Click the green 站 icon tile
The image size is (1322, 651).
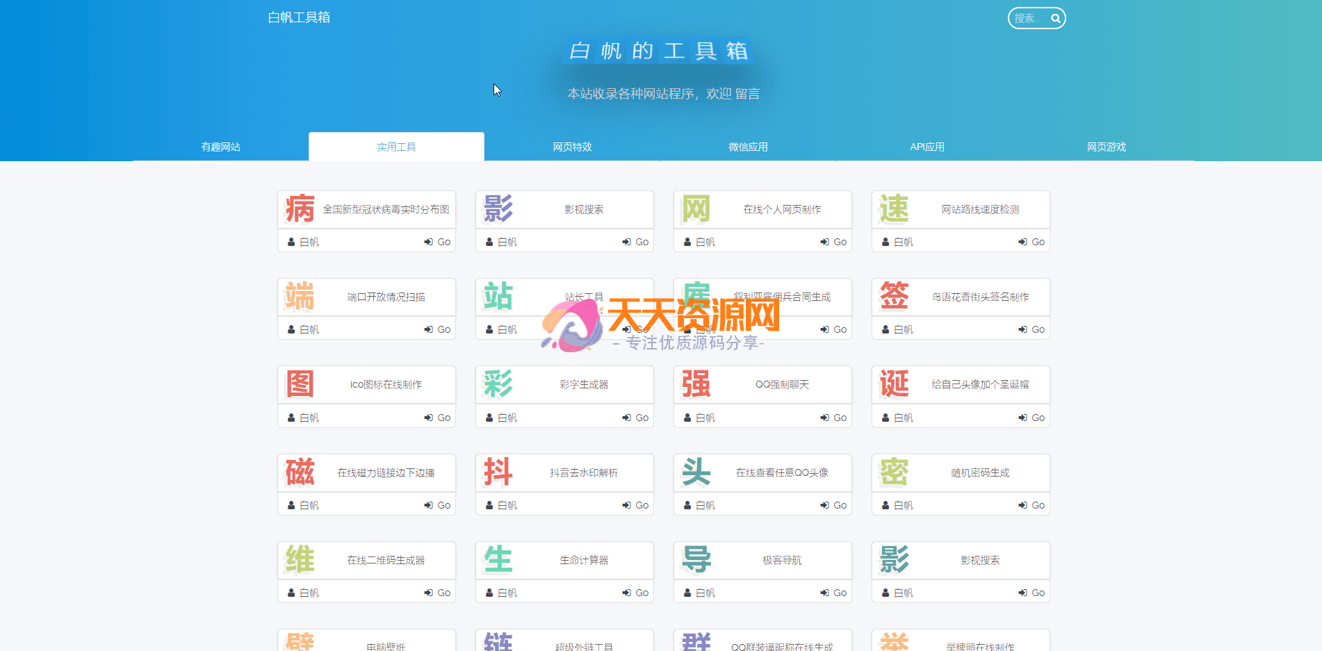click(498, 297)
